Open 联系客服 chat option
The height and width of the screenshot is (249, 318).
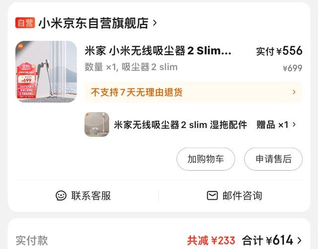tap(83, 196)
